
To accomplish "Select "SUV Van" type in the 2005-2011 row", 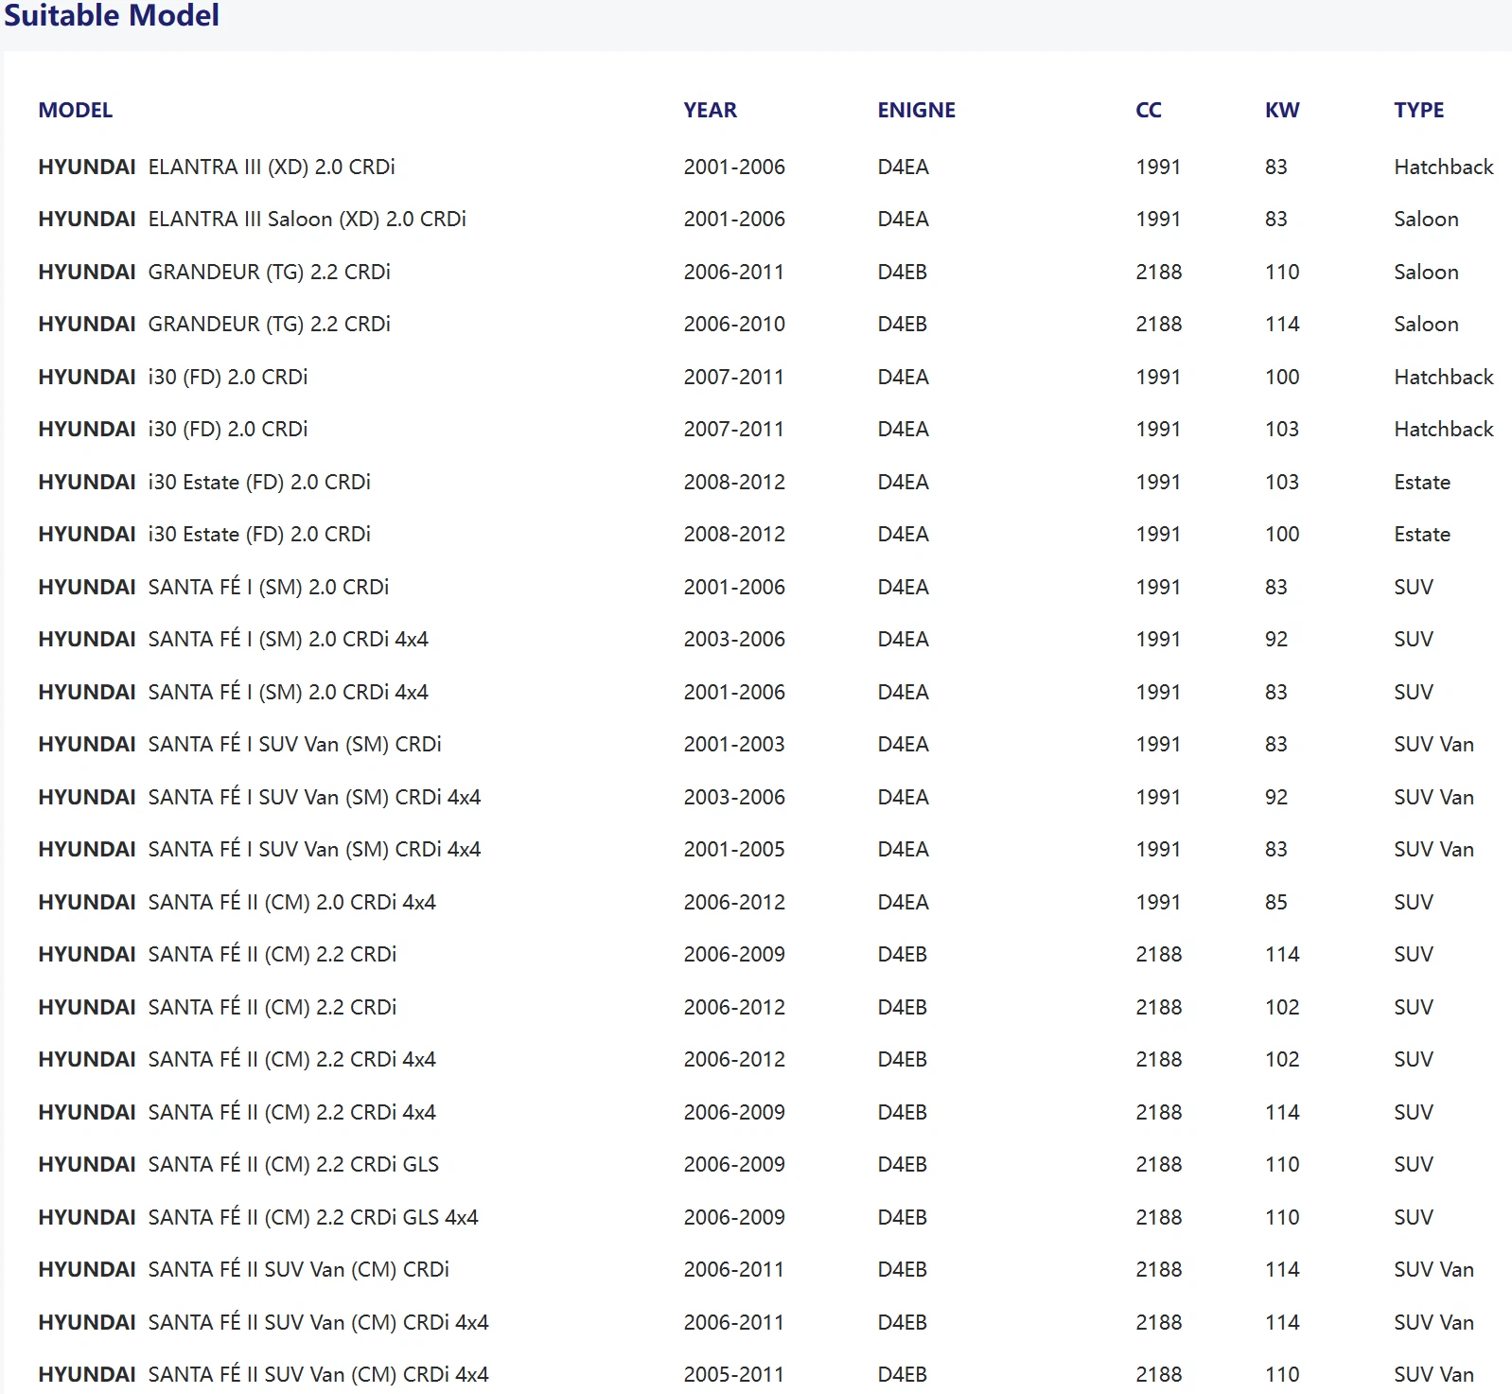I will 1433,1375.
